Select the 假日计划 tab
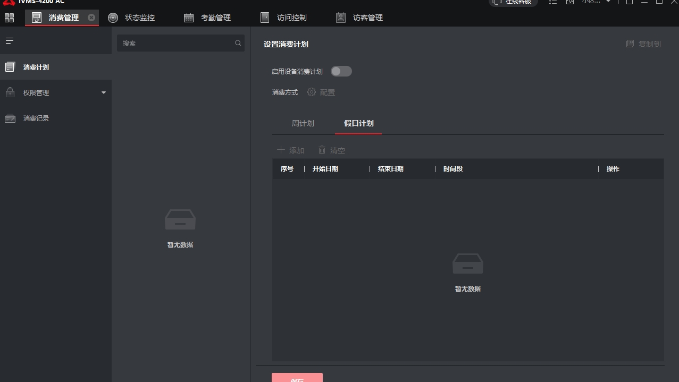This screenshot has width=679, height=382. (x=358, y=123)
